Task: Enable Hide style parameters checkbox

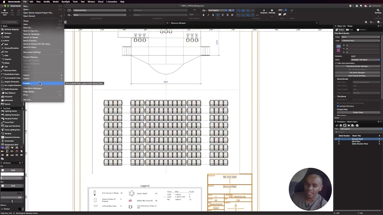Action: [336, 63]
